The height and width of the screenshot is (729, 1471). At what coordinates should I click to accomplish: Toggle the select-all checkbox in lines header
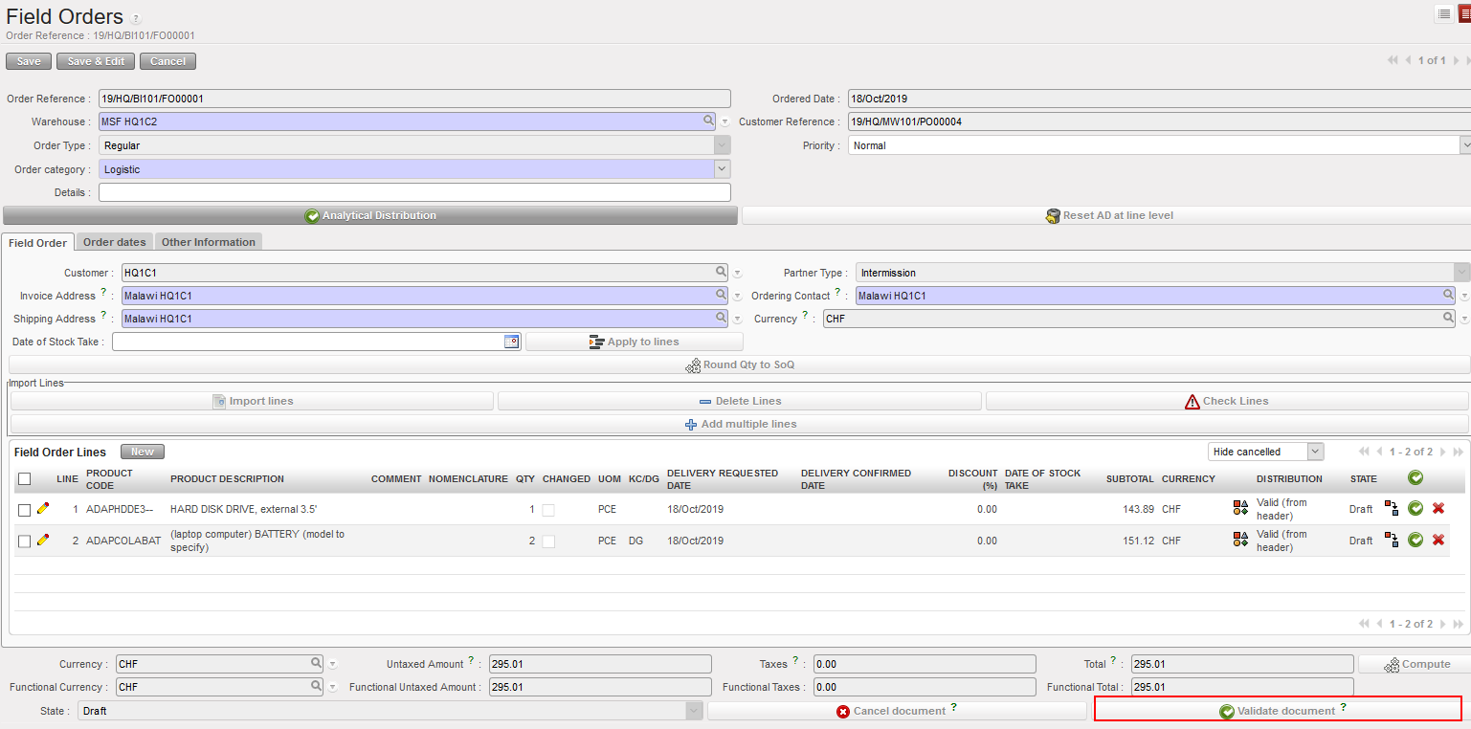coord(25,478)
